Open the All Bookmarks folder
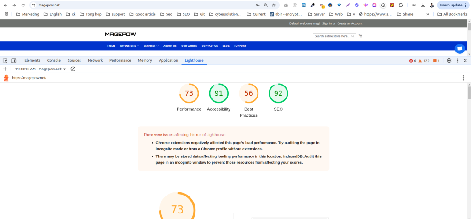Image resolution: width=471 pixels, height=219 pixels. 453,14
